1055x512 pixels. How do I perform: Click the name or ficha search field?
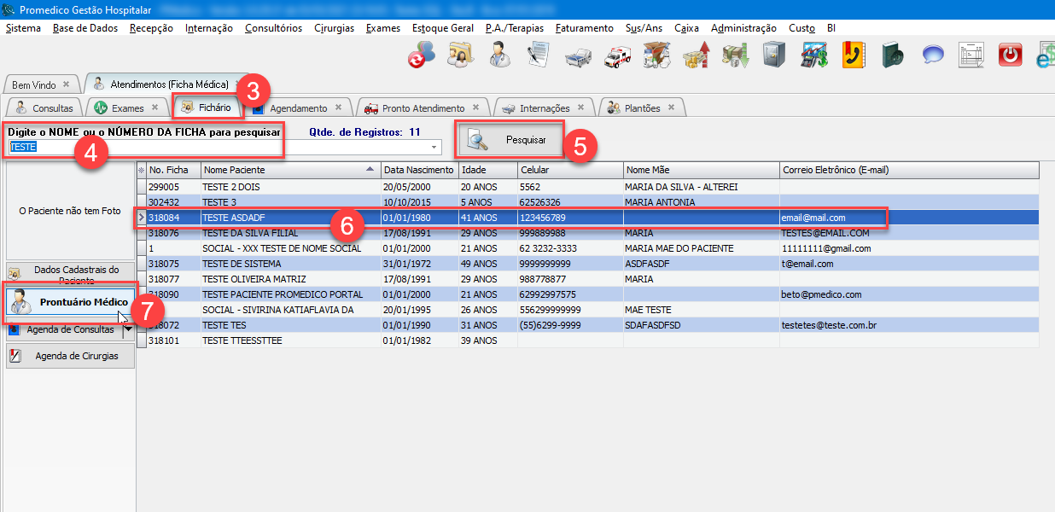point(213,147)
